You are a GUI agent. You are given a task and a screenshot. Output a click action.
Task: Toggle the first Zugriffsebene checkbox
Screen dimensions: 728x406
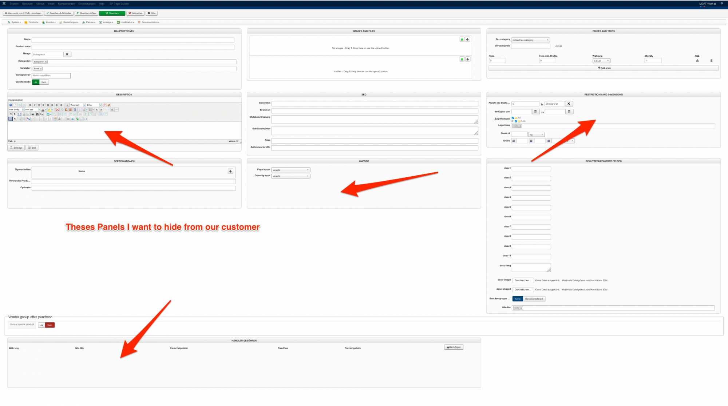(513, 118)
